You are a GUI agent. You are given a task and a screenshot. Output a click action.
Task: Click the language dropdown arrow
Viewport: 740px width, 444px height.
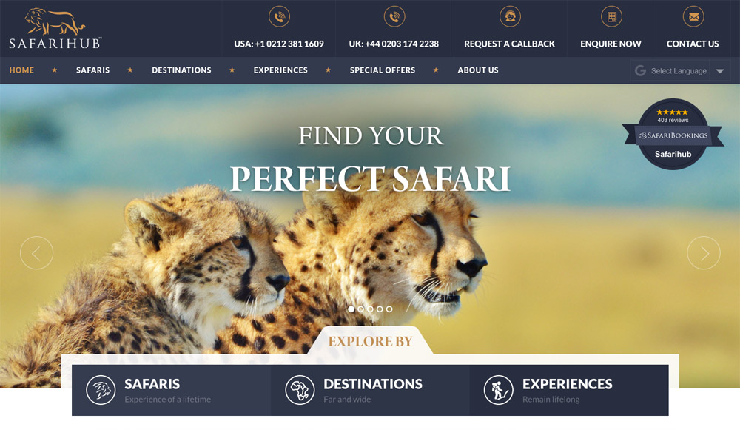(720, 71)
